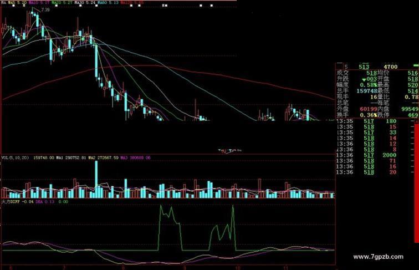Select the green 0.00 indicator value

(63, 202)
